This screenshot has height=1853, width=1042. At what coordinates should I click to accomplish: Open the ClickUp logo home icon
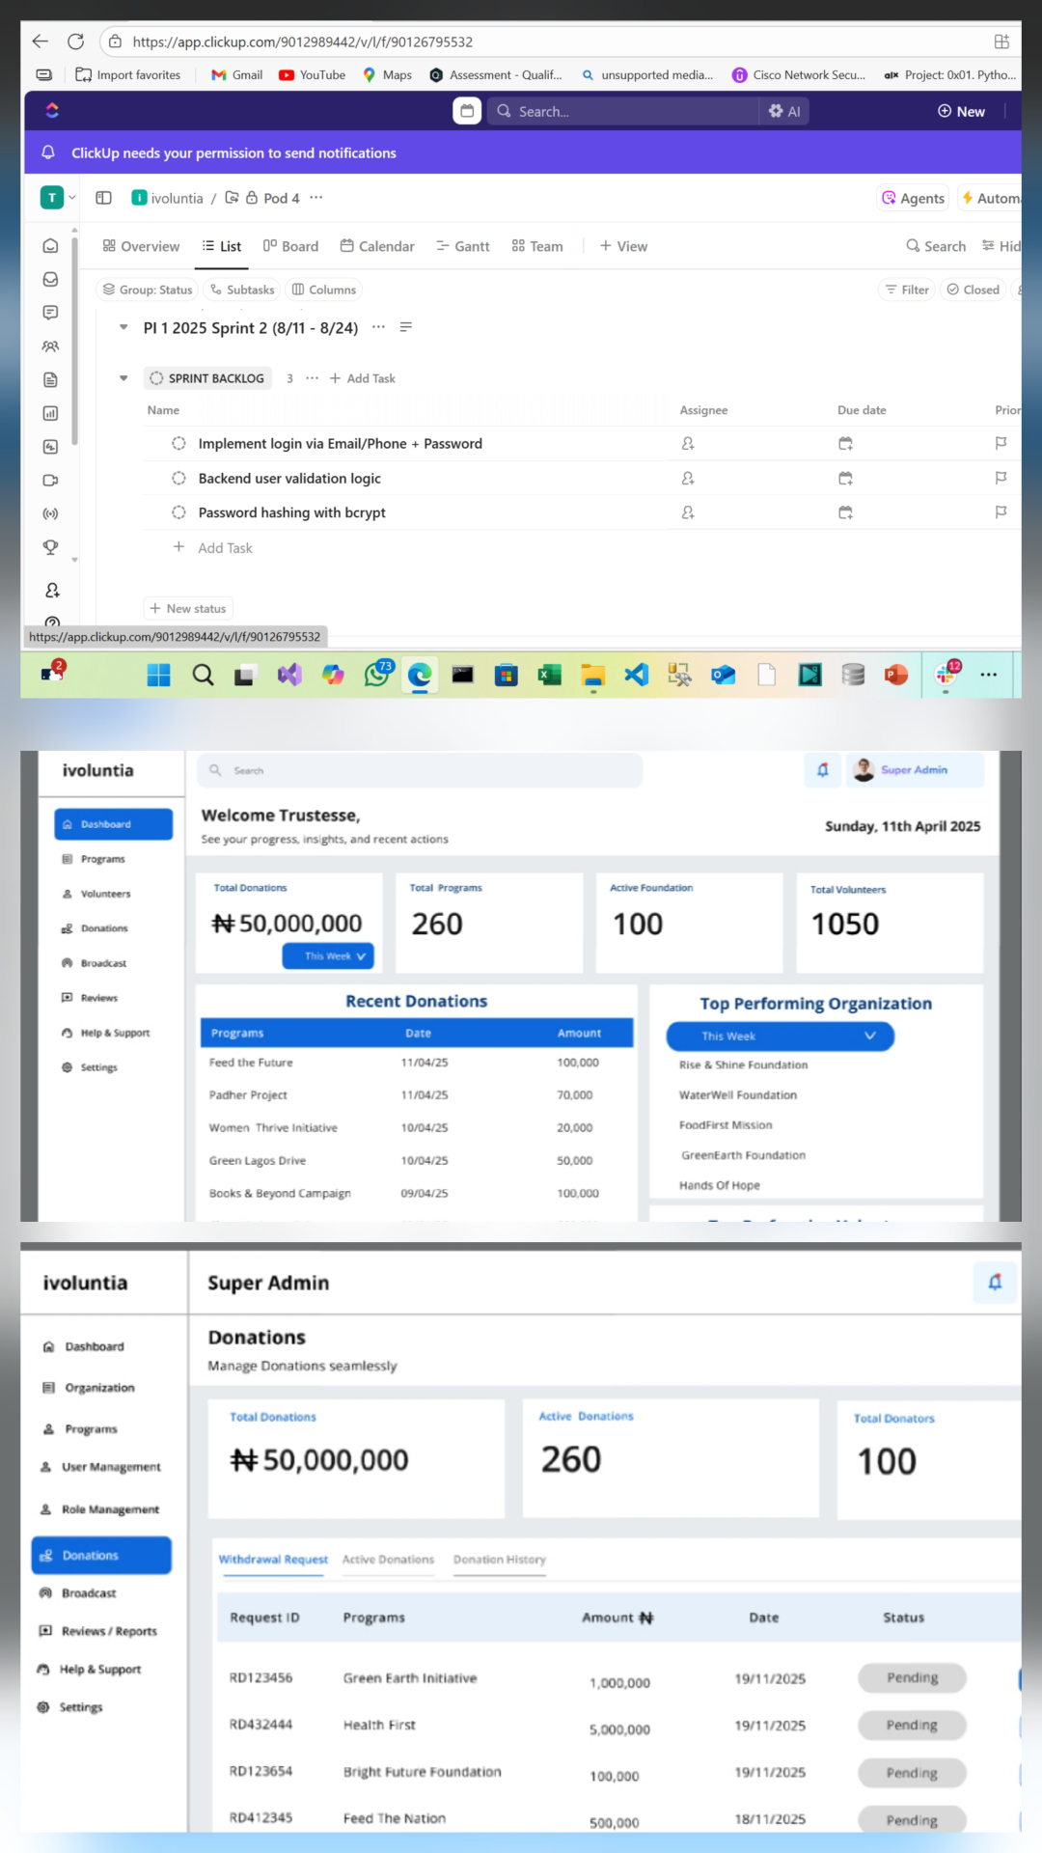[52, 111]
